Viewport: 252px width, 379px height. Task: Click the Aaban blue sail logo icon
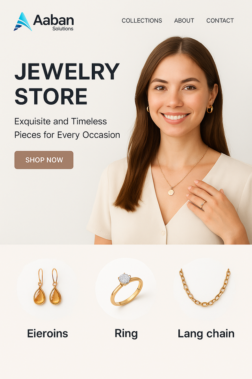pyautogui.click(x=23, y=22)
